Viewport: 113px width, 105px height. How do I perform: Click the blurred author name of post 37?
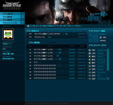pos(72,50)
